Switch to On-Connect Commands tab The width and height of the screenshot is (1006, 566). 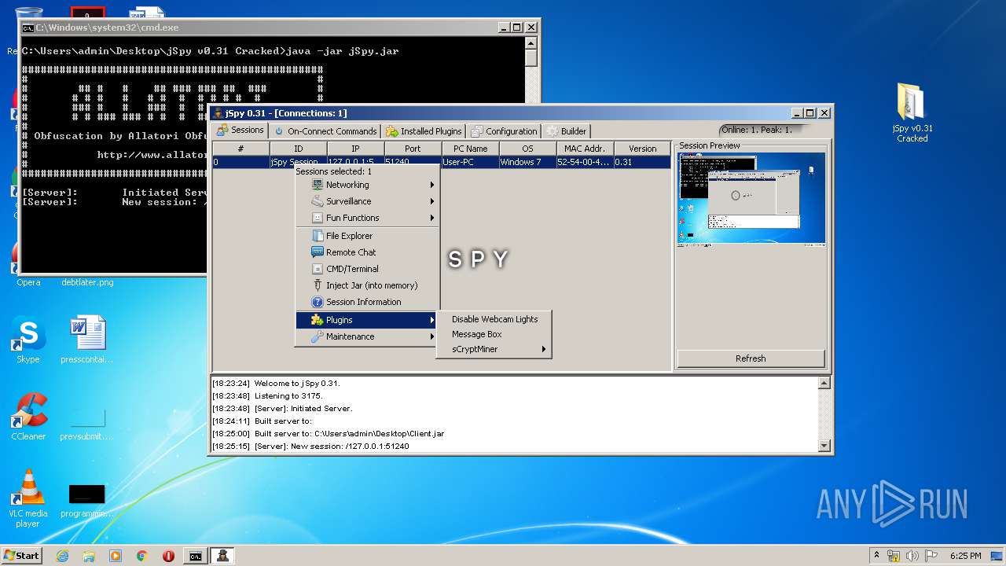tap(325, 131)
